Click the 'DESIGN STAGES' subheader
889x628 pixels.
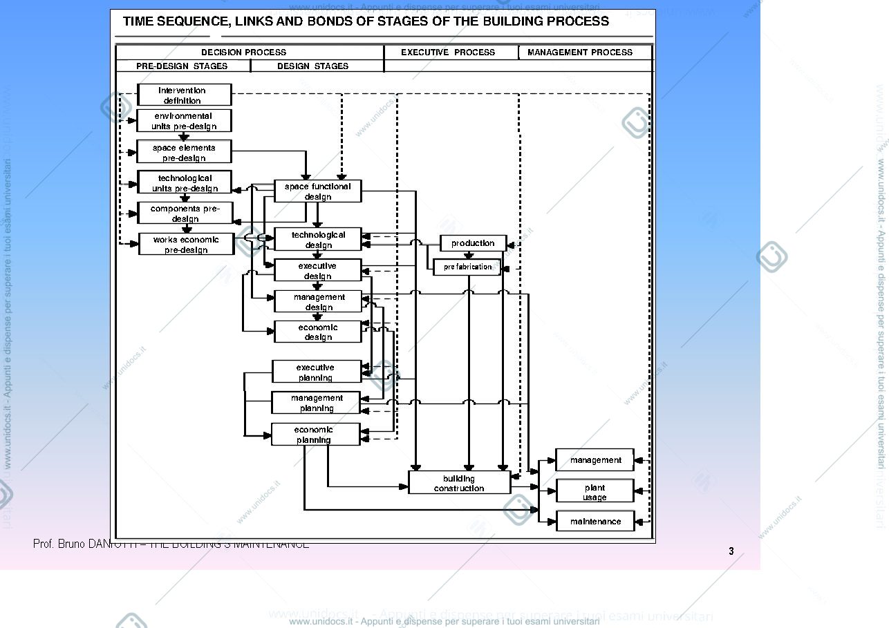click(317, 66)
